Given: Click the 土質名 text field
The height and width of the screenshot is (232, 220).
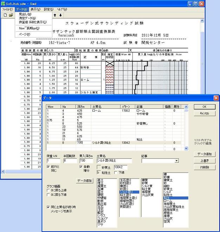Looking at the screenshot, I should [114, 161].
